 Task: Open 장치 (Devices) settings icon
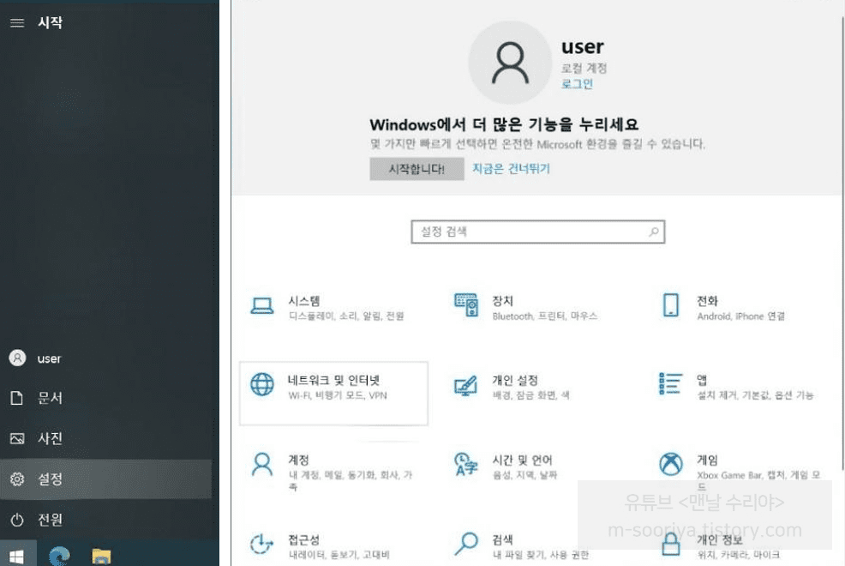coord(465,305)
